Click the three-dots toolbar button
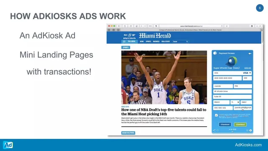 tap(150, 26)
